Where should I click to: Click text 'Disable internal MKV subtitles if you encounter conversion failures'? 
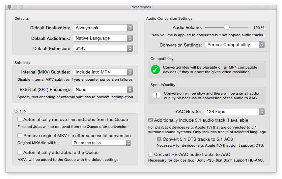(75, 79)
